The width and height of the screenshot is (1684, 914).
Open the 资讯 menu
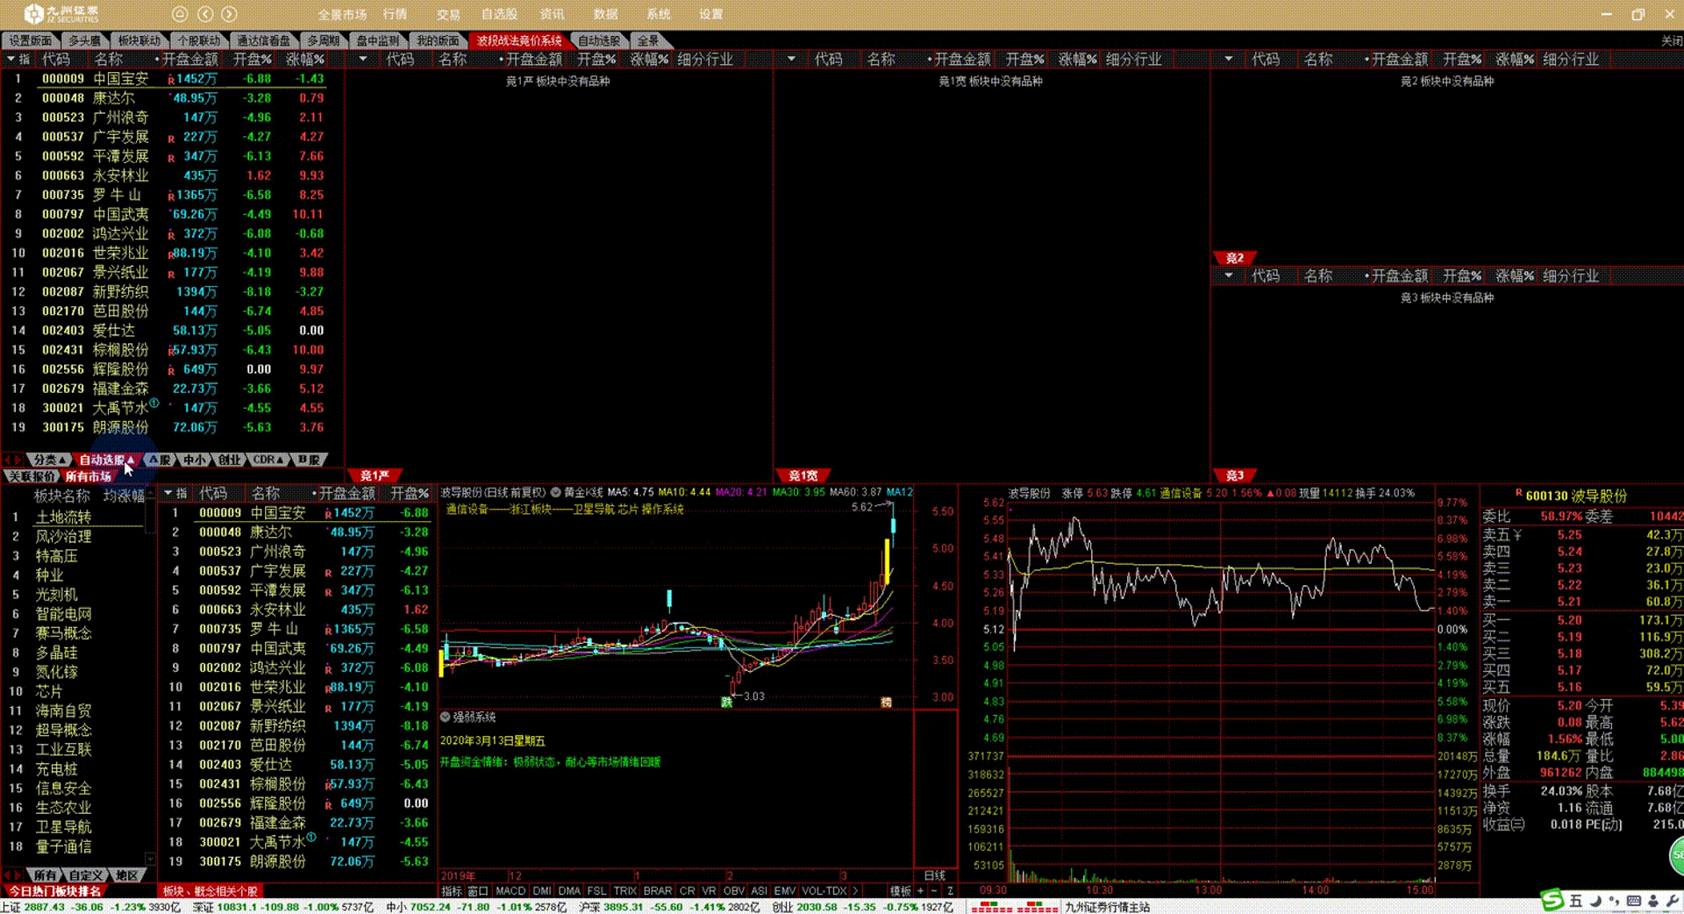point(553,14)
